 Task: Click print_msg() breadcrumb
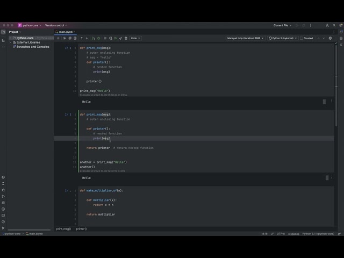coord(63,229)
